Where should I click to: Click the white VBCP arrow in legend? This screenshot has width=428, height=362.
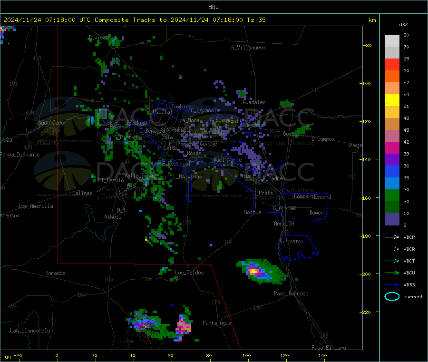pyautogui.click(x=392, y=237)
